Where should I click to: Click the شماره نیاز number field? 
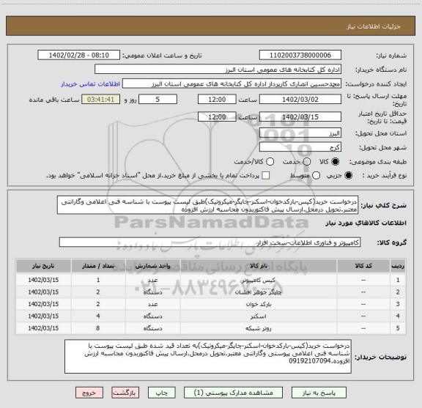(x=300, y=55)
